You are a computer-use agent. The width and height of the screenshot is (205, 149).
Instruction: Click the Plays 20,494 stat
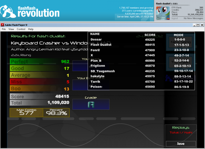pyautogui.click(x=187, y=12)
